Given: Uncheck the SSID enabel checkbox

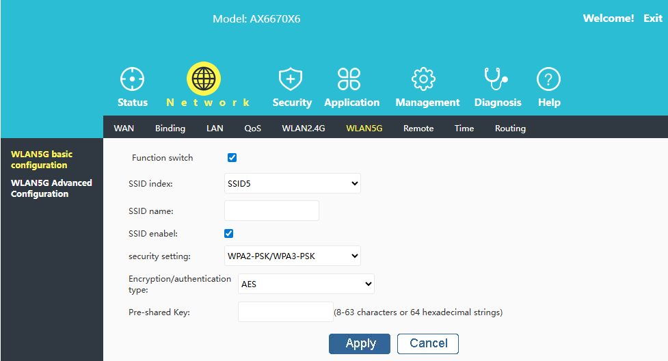Looking at the screenshot, I should [x=229, y=234].
